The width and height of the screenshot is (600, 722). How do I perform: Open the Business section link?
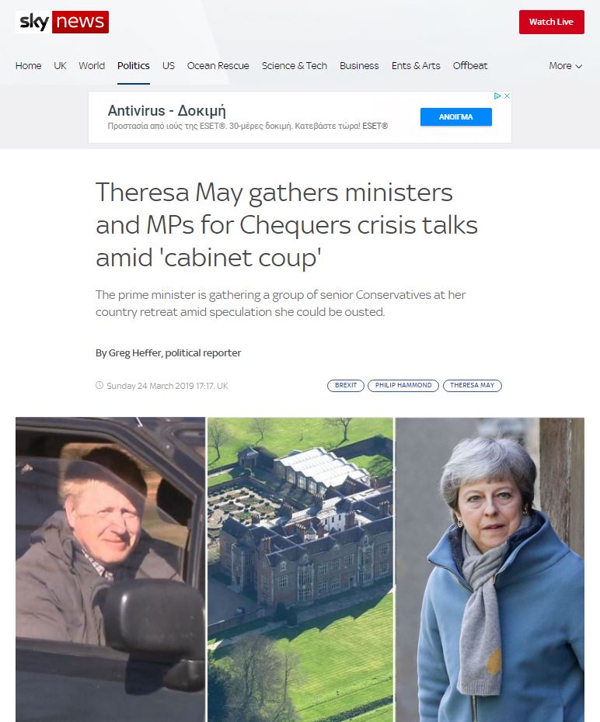[x=359, y=66]
